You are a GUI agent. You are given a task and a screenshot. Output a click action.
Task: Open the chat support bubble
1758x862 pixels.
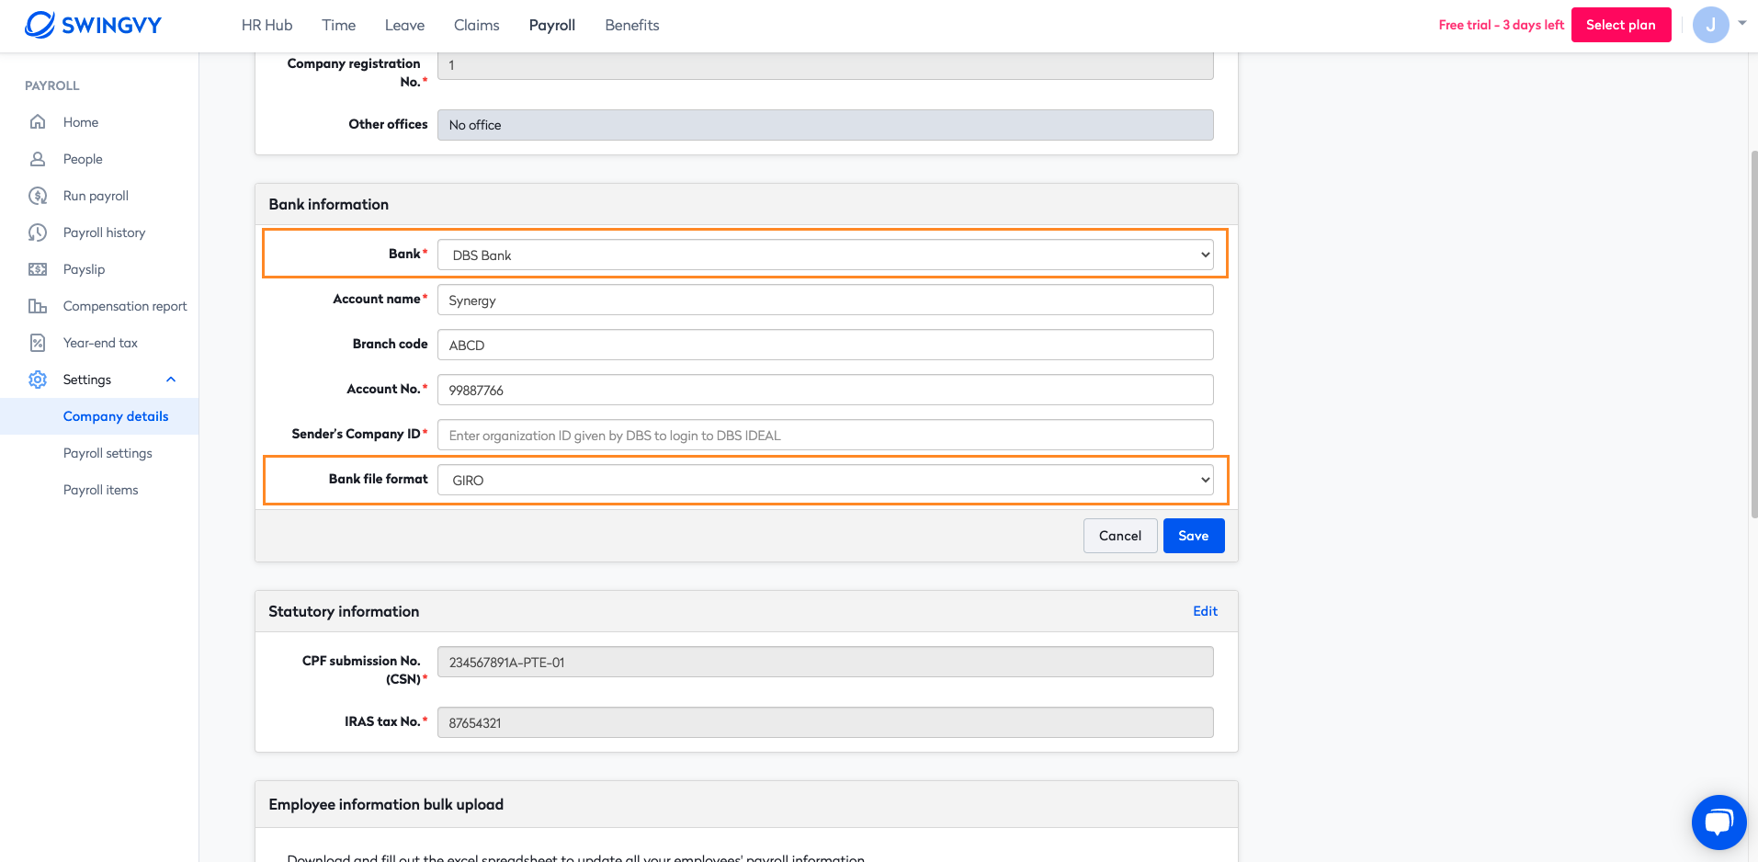(x=1718, y=822)
